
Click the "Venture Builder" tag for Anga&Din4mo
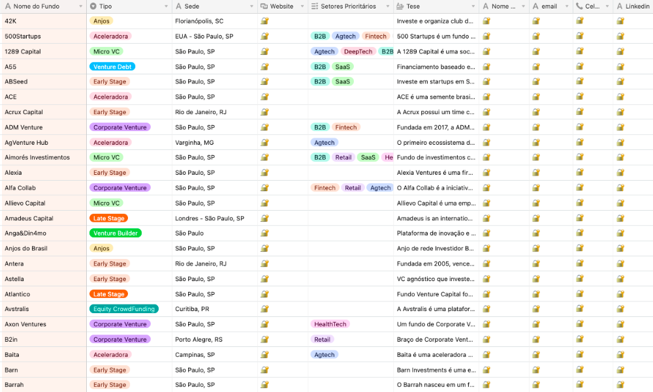tap(116, 233)
